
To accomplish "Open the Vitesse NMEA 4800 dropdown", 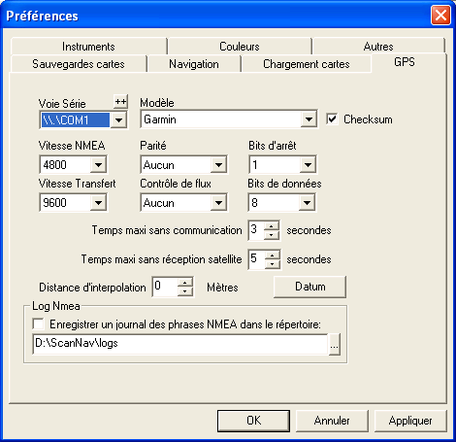I will click(x=98, y=165).
